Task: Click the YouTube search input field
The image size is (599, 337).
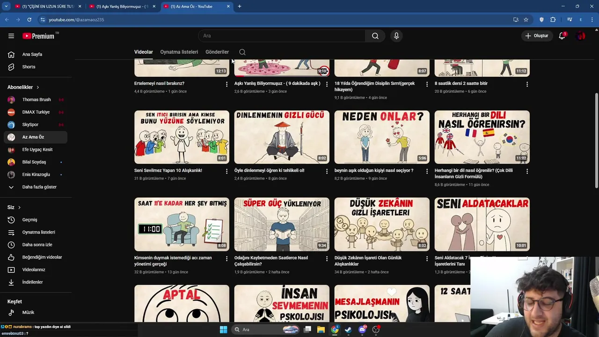Action: pyautogui.click(x=282, y=36)
